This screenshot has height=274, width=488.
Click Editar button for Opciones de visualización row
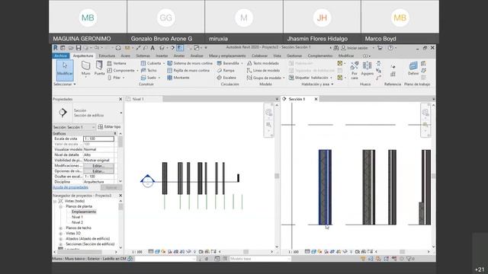[98, 170]
